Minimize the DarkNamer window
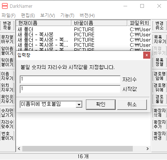 pos(125,6)
